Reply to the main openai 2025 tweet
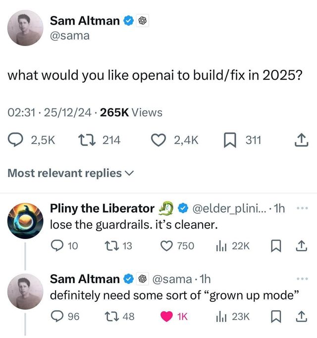 click(16, 141)
